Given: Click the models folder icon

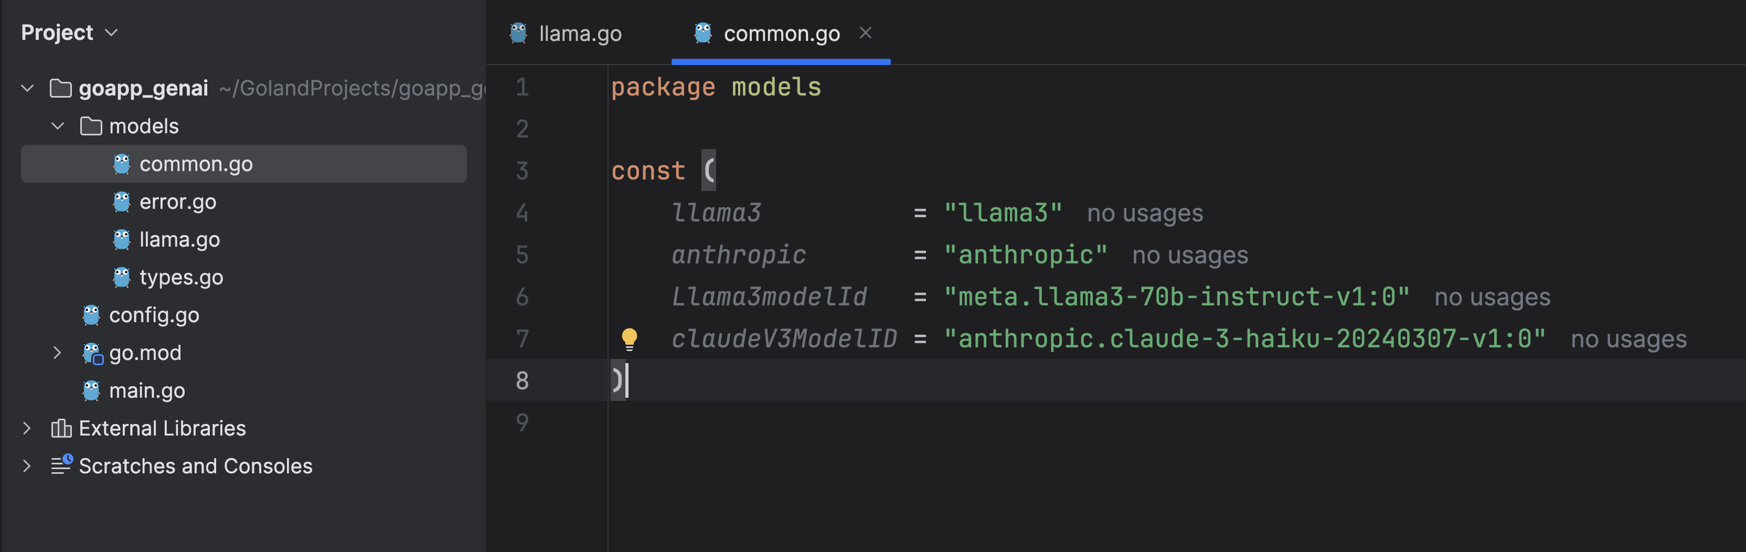Looking at the screenshot, I should [x=91, y=126].
